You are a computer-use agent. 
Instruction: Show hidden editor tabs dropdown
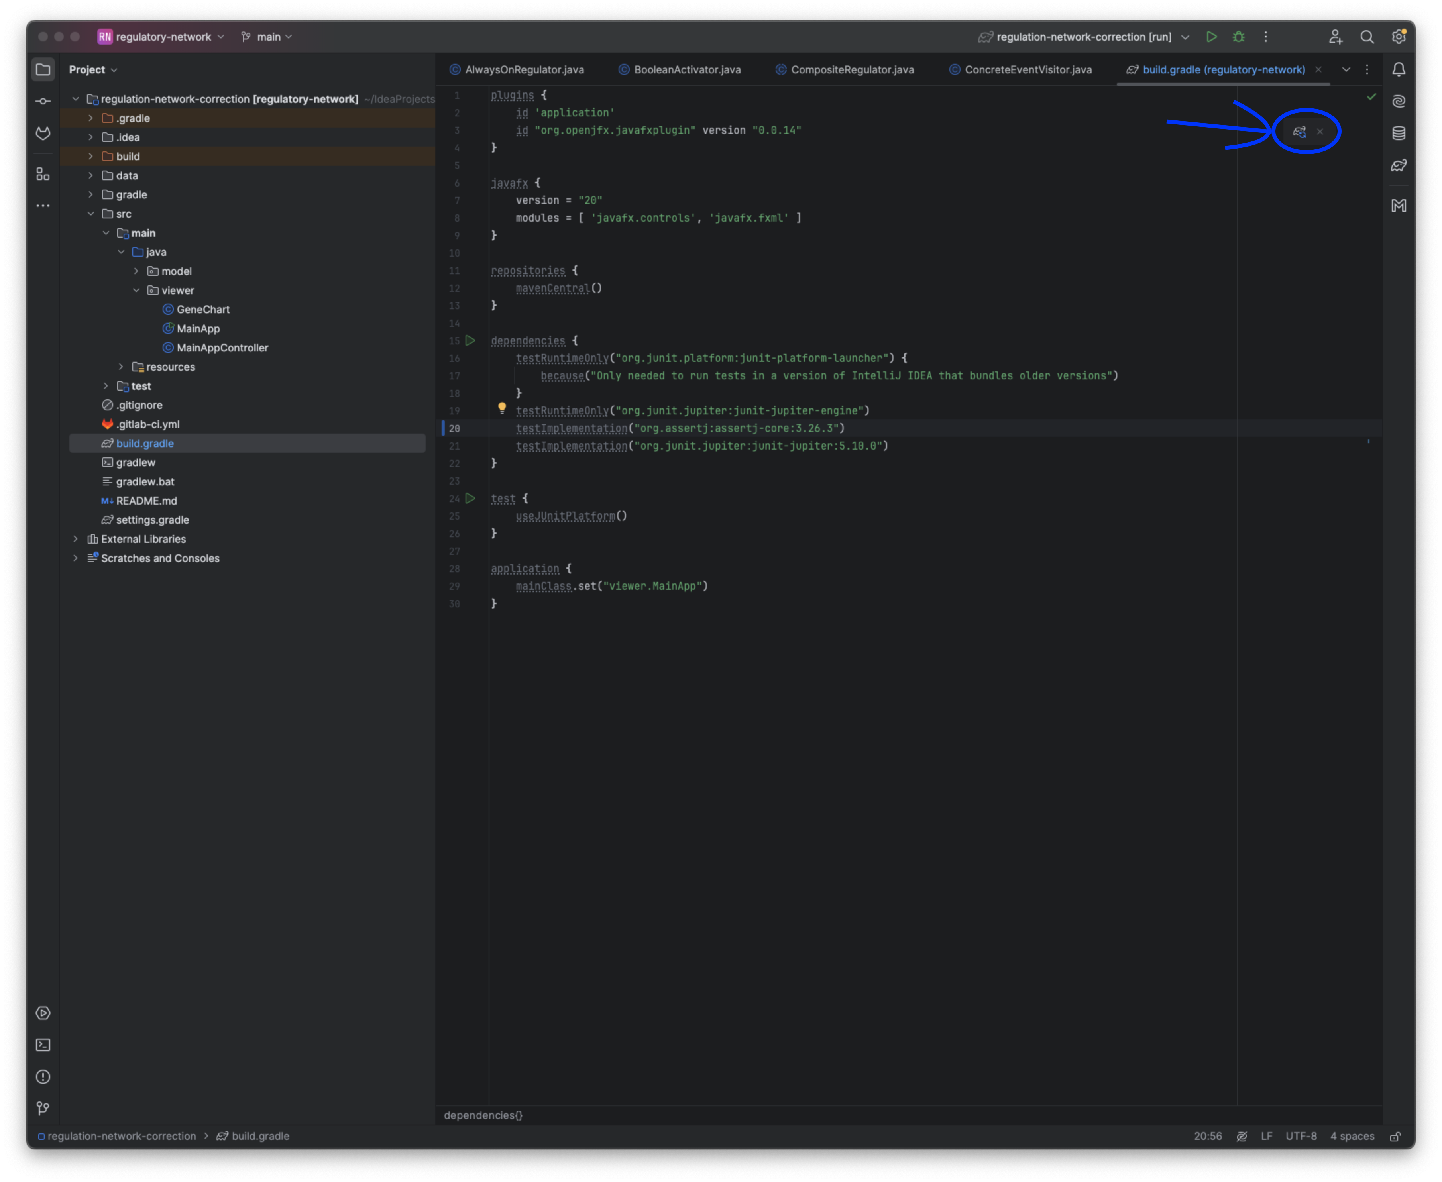tap(1347, 69)
